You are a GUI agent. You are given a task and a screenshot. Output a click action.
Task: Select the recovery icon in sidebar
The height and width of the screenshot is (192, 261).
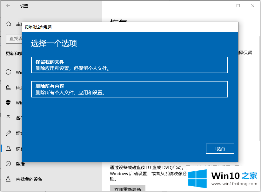tap(8, 148)
